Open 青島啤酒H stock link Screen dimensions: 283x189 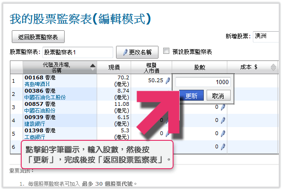coord(37,84)
